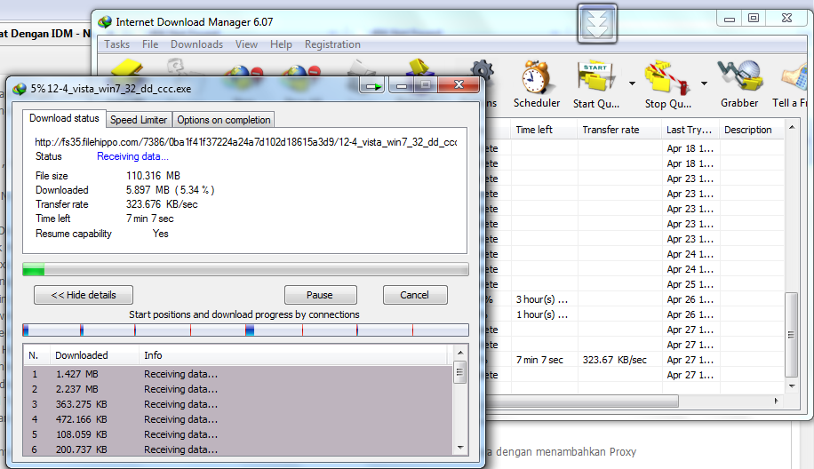This screenshot has width=814, height=469.
Task: Click the Last Try column header
Action: click(x=690, y=130)
